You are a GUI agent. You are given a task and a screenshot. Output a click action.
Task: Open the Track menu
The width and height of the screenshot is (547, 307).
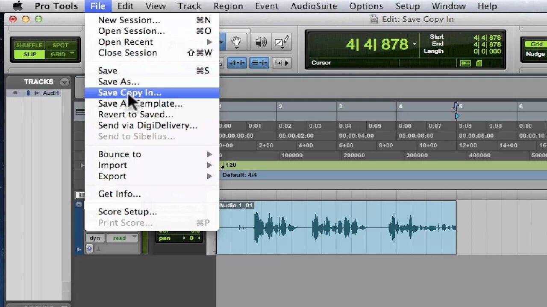point(189,6)
